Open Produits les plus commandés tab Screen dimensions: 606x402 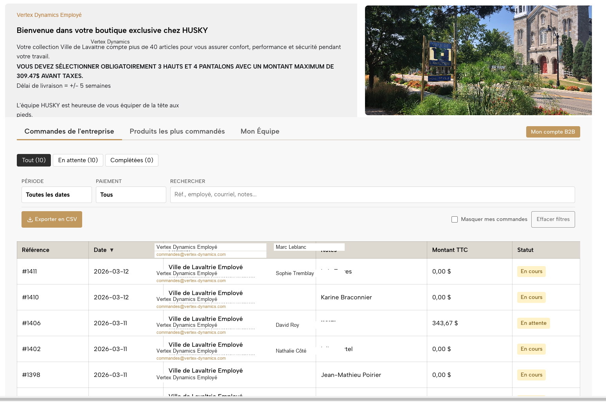coord(177,131)
